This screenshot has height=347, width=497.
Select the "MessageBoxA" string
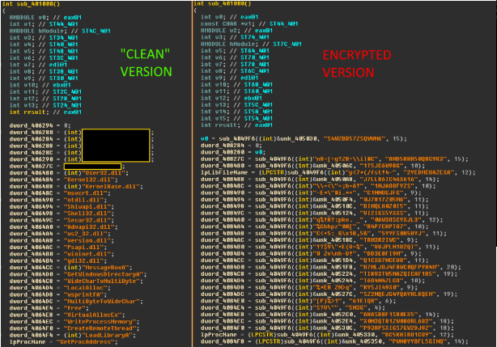click(x=106, y=268)
